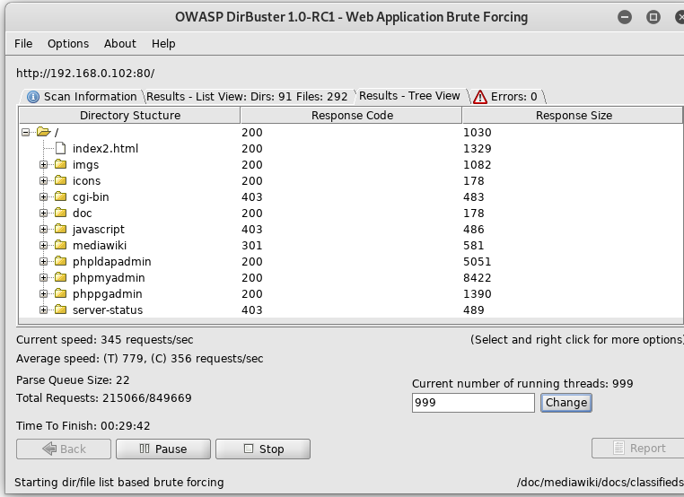Click the Parse Queue Size text
Screen dimensions: 684x497
(x=73, y=379)
